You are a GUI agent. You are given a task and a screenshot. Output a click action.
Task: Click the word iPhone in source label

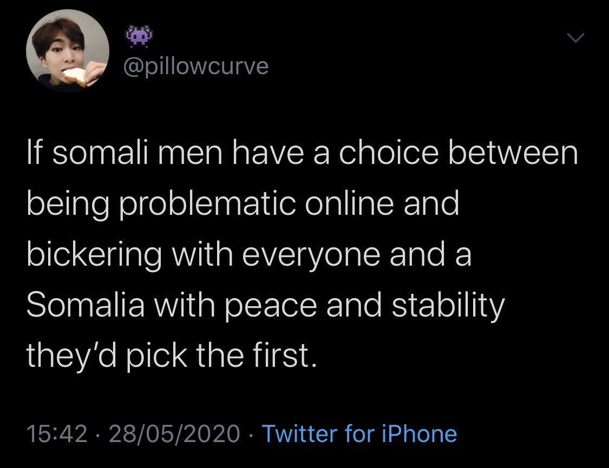click(x=419, y=433)
